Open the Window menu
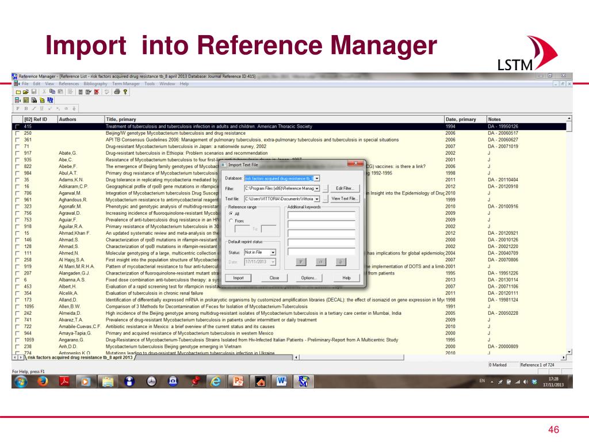 click(167, 84)
